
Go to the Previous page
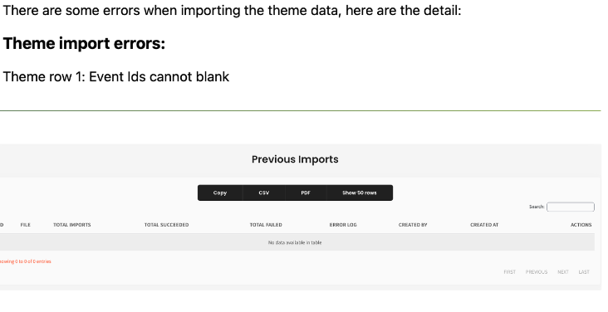click(x=537, y=272)
